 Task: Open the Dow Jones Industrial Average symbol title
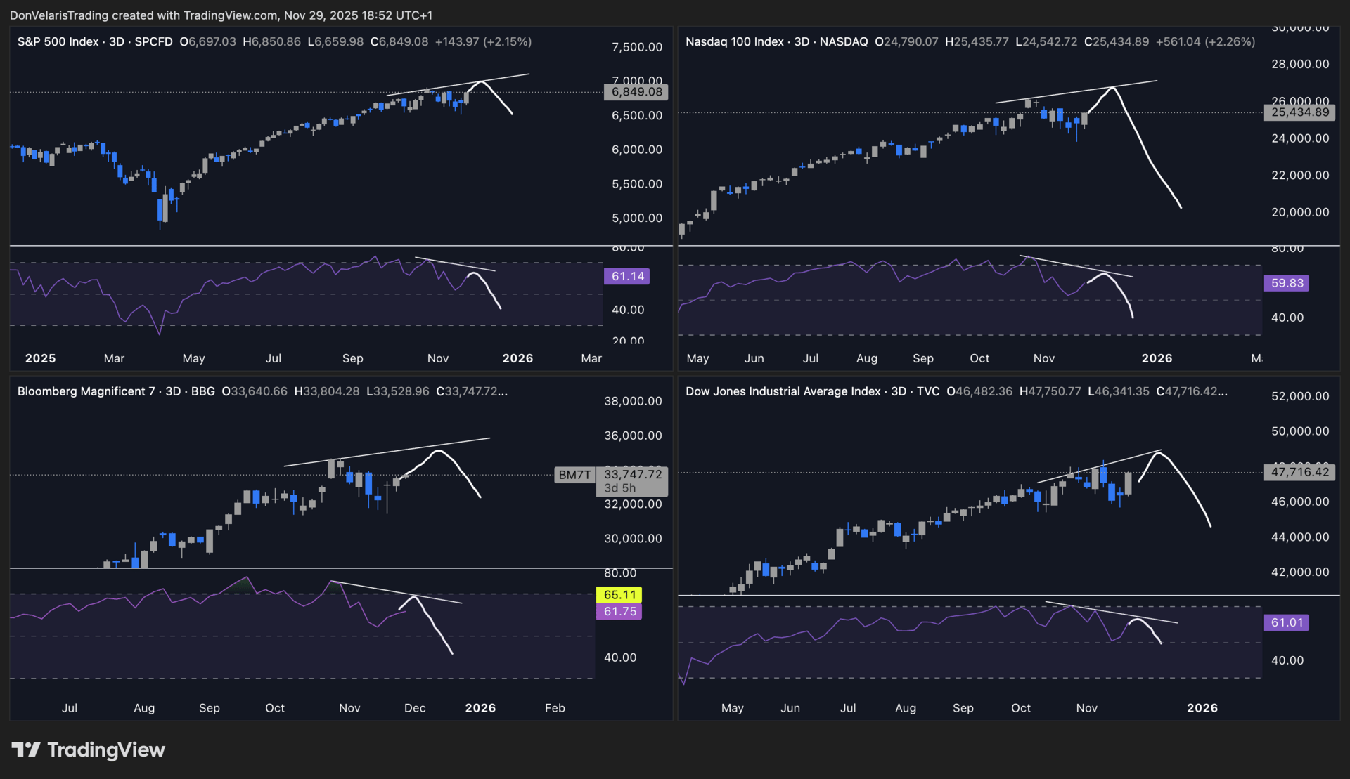(783, 392)
